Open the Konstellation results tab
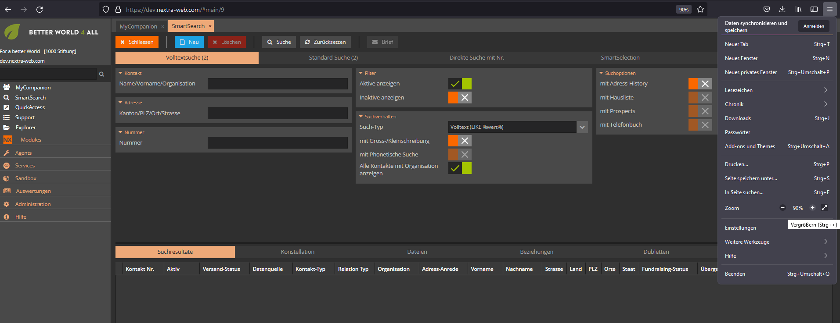This screenshot has height=323, width=840. [x=298, y=252]
